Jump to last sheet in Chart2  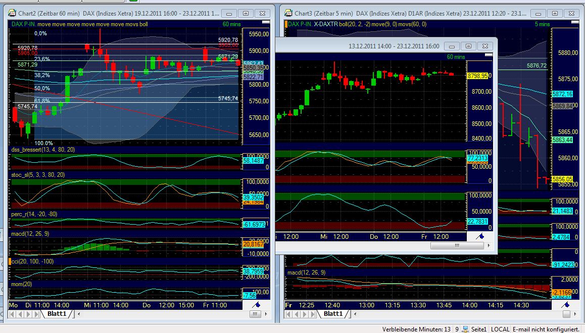pos(36,314)
